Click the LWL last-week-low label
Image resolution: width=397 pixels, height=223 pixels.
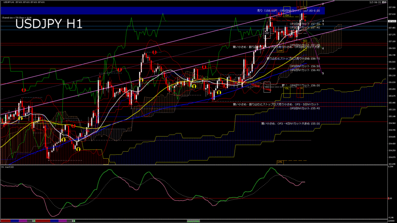280,161
